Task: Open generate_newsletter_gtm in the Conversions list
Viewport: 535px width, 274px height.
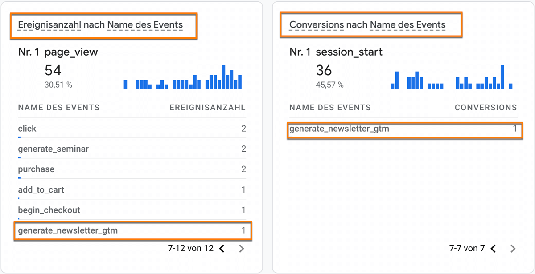Action: pos(339,129)
